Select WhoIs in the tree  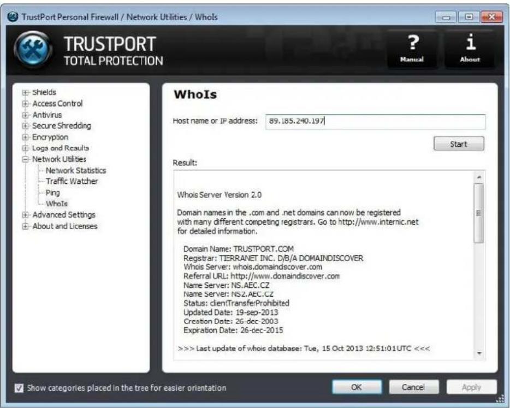(x=57, y=203)
